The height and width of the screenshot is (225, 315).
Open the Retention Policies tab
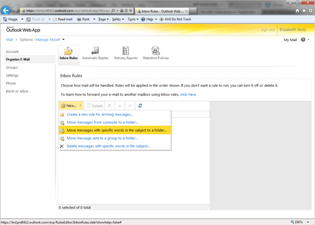click(156, 53)
